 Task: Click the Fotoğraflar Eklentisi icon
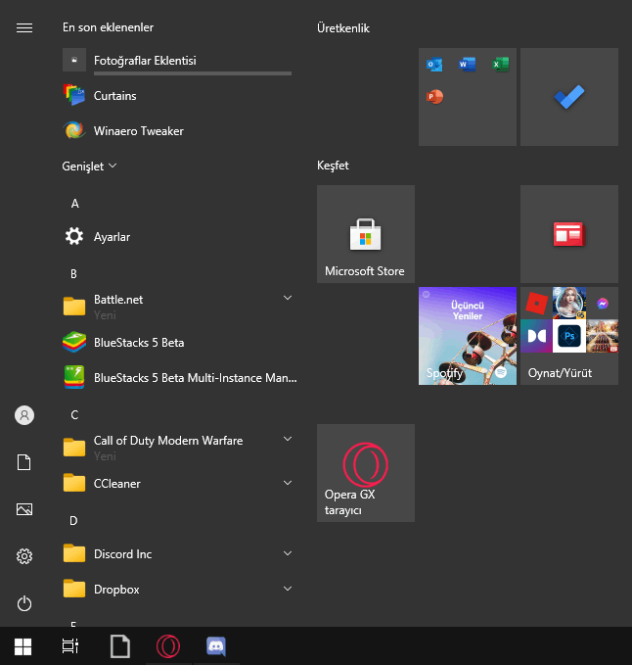click(x=74, y=60)
